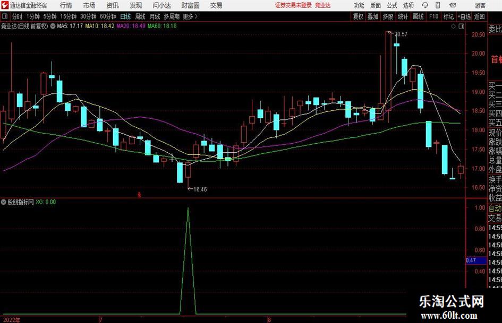Click the month 7 timeline marker
Screen dimensions: 502x323
coord(101,320)
